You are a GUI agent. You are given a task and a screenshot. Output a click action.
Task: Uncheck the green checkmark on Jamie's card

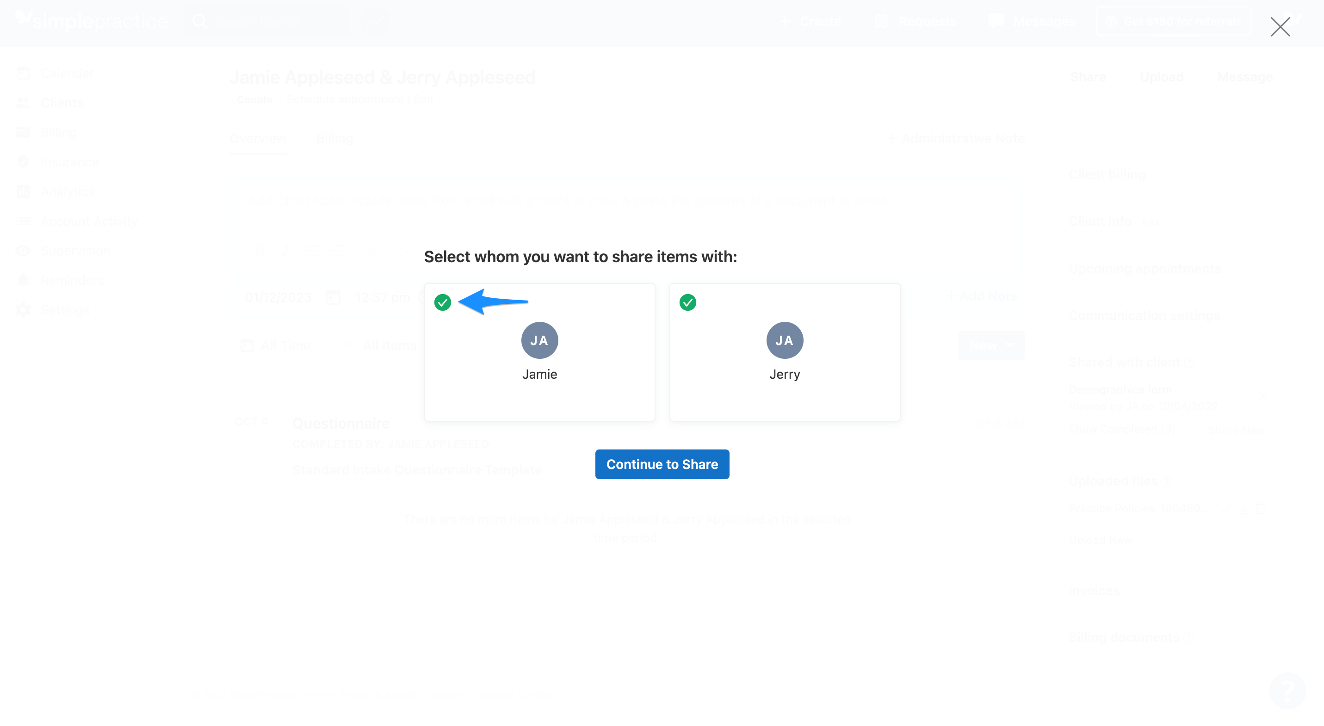coord(443,302)
